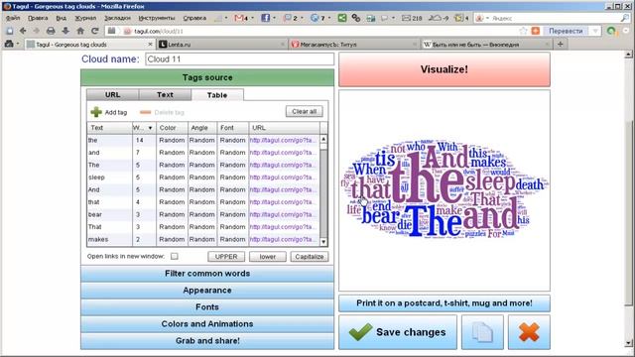Click the browser forward arrow
Viewport: 635px width, 357px height.
37,31
